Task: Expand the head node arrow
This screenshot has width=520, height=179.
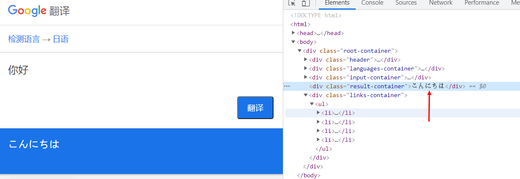Action: (x=293, y=33)
